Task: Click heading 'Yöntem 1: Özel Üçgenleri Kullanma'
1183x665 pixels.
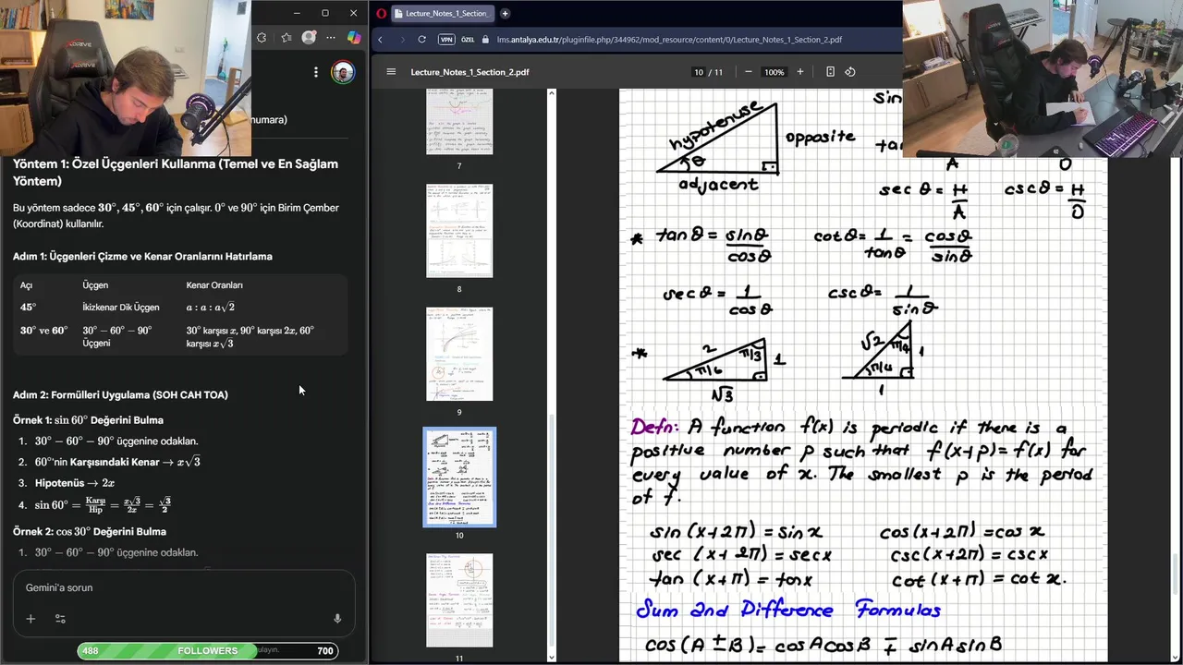Action: pos(176,172)
